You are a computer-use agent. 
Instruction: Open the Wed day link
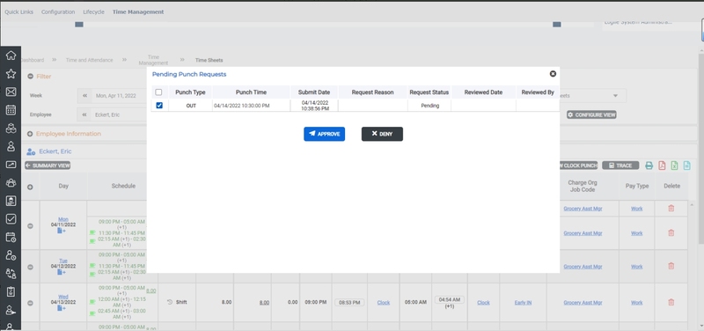63,297
